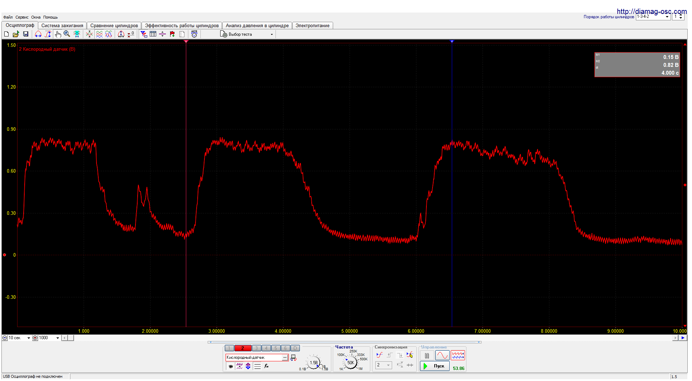The width and height of the screenshot is (692, 381).
Task: Open the diamag-osc.com link
Action: pos(652,11)
